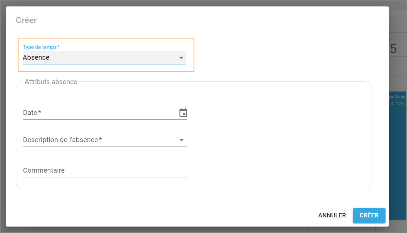Click the Description de l'absence field label
This screenshot has width=407, height=233.
click(61, 140)
